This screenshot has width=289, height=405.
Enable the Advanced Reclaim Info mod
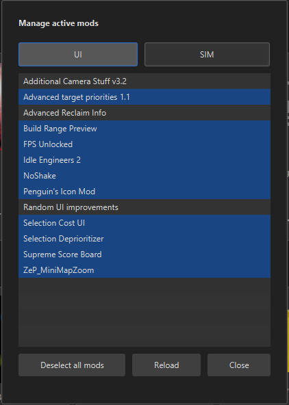click(144, 113)
